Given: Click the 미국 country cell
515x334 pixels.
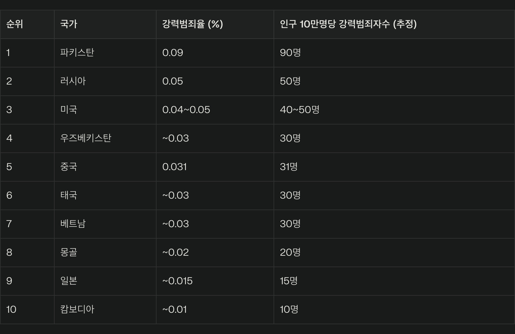Looking at the screenshot, I should point(69,110).
